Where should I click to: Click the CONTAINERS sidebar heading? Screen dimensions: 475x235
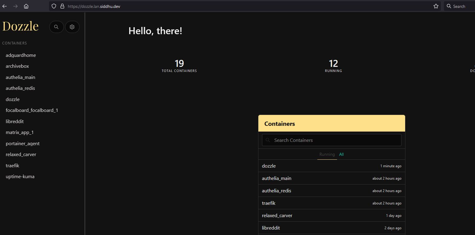[15, 43]
